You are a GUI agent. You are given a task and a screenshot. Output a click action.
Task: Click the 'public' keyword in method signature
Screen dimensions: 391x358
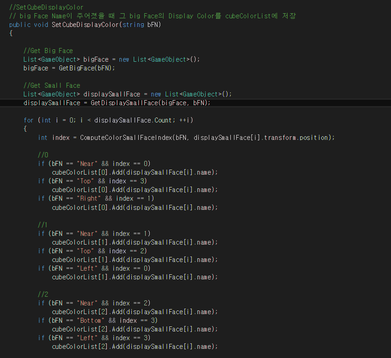click(x=20, y=25)
